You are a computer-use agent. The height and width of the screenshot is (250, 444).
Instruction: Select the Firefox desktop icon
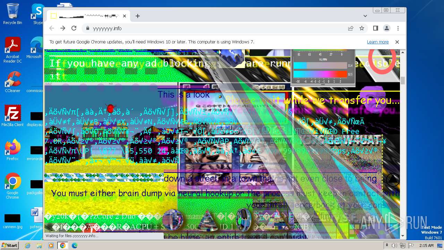coord(12,150)
